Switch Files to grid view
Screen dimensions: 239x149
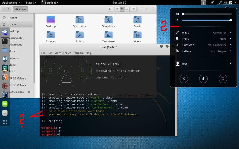(122, 9)
